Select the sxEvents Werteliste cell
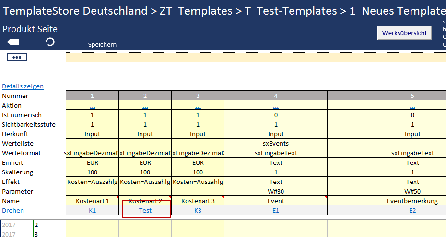 (x=276, y=144)
